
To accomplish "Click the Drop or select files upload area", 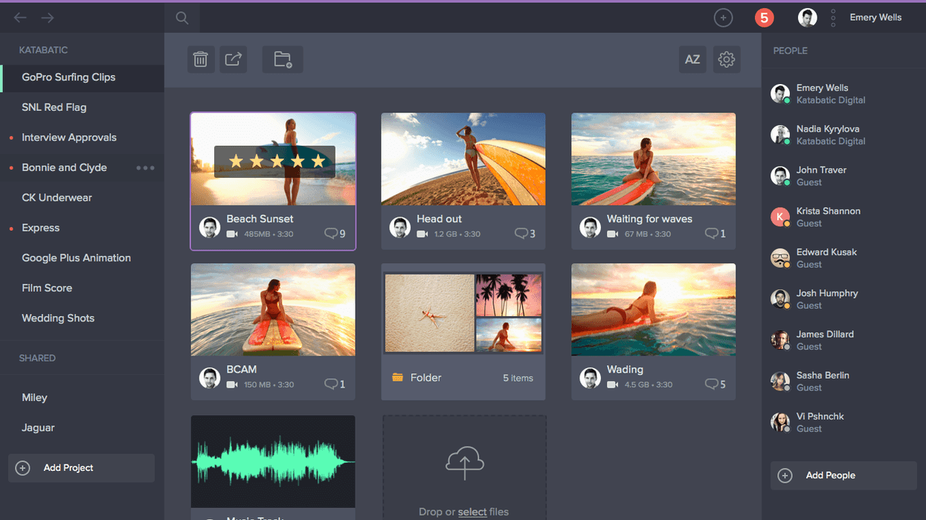I will point(464,468).
